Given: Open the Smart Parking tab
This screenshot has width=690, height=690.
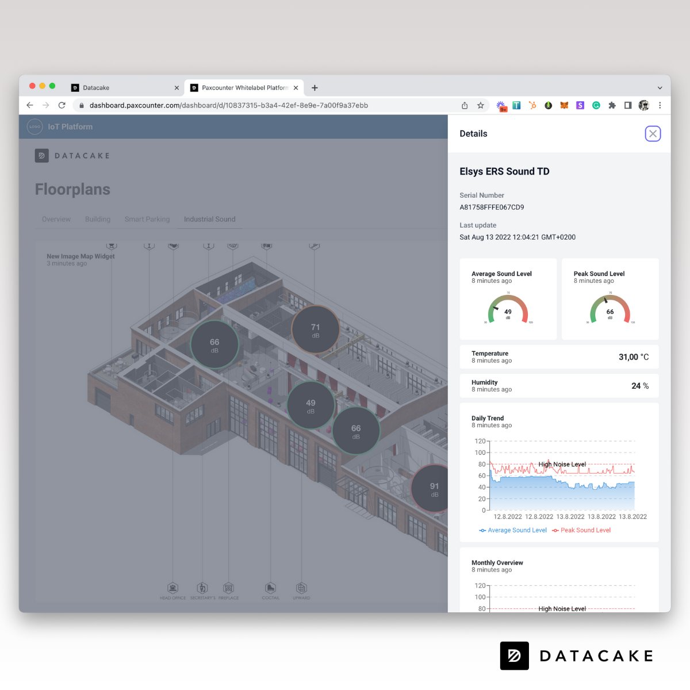Looking at the screenshot, I should (147, 219).
